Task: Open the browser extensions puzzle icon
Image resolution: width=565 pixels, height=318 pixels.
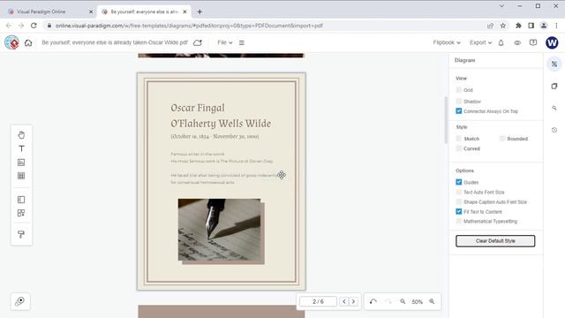Action: click(518, 26)
